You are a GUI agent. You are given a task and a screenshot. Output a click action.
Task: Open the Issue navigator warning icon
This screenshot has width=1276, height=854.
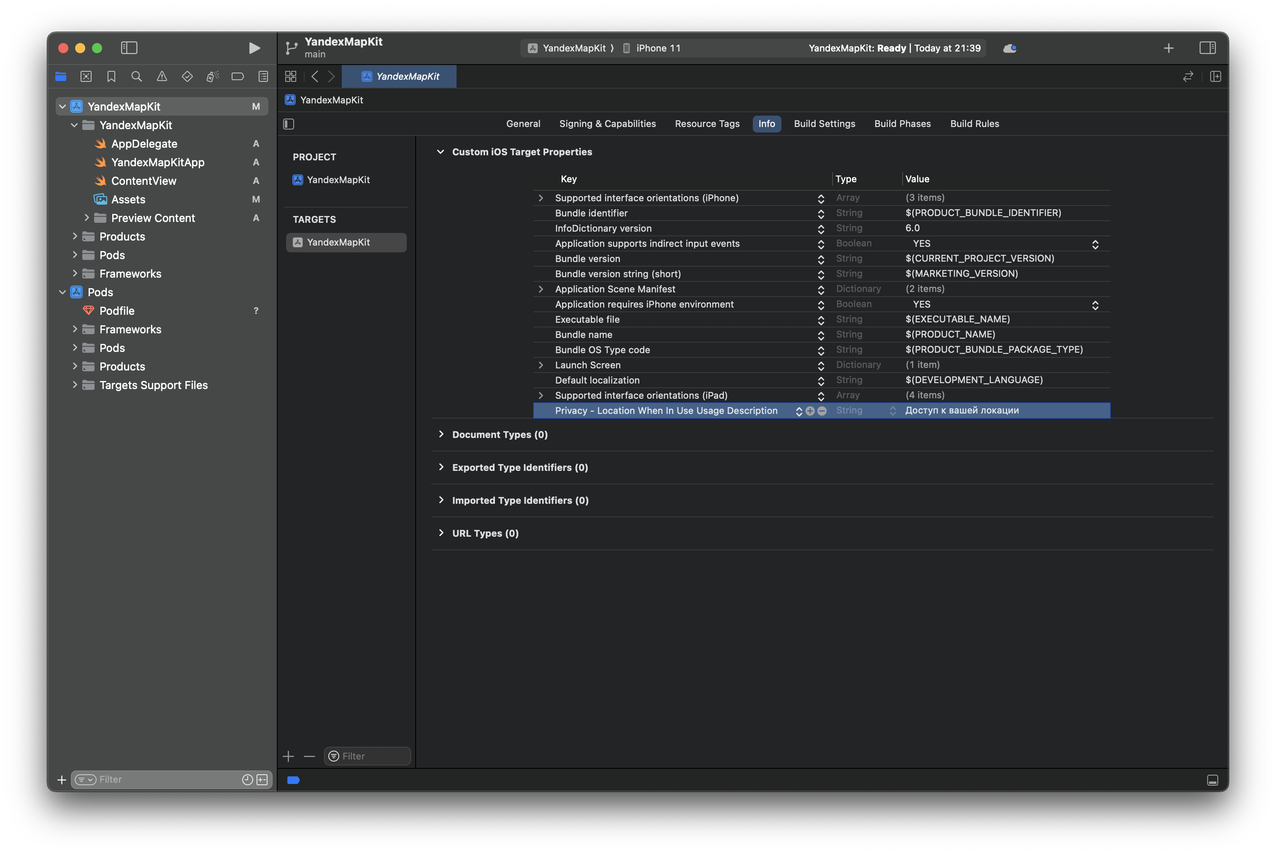point(162,77)
